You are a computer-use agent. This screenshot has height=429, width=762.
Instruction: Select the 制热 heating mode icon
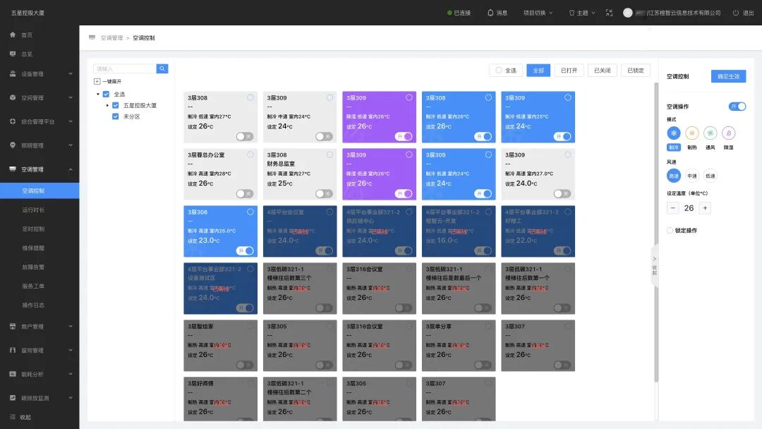click(x=691, y=133)
